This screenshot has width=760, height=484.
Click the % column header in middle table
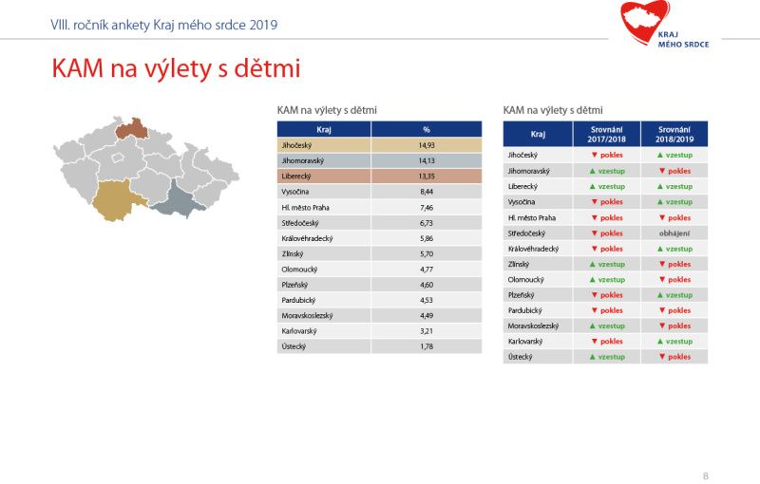click(x=427, y=129)
